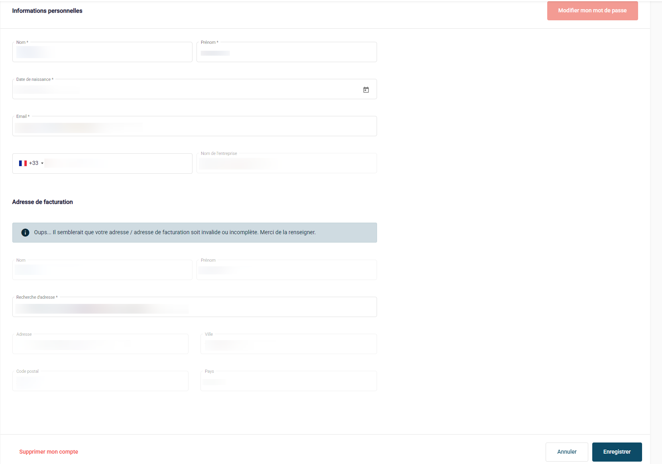Click the billing address Prénom field
Screen dimensions: 662x464
286,270
